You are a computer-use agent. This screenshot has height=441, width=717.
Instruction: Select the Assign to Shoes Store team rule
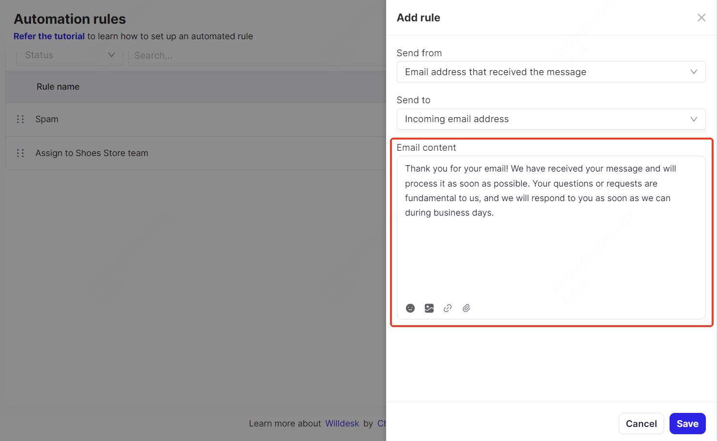click(196, 153)
